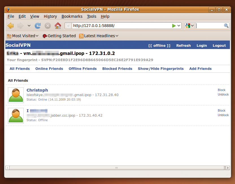Reload the page with the blue Reload icon
235x184 pixels.
38,26
